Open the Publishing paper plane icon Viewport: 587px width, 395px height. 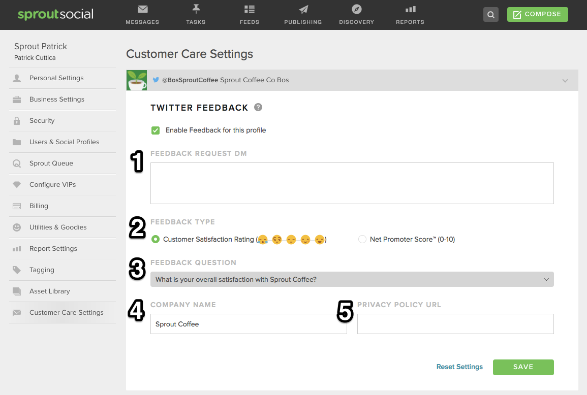(x=303, y=9)
